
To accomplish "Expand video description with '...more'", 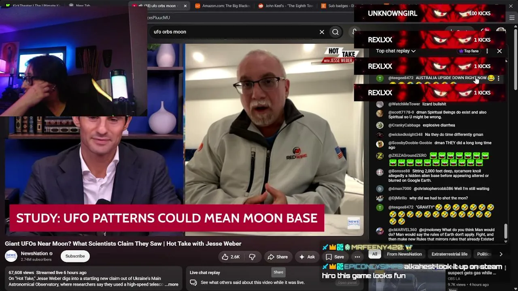I will [x=172, y=285].
